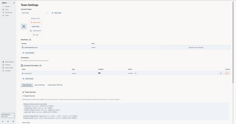236x124 pixels.
Task: Click the gear icon beside alpha
Action: coord(14,3)
